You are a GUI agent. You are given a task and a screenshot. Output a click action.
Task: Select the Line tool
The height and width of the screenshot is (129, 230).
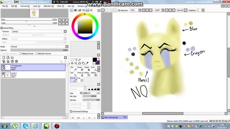point(80,80)
